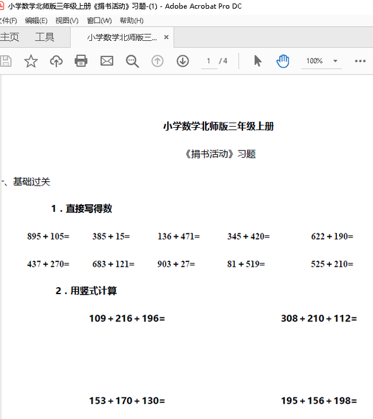The image size is (373, 419).
Task: Click the problem 153＋170＋130=
Action: [127, 400]
